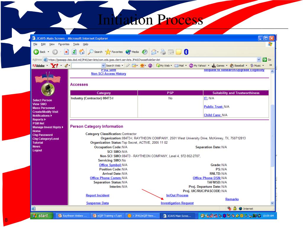This screenshot has height=227, width=303.
Task: Open the My Yahoo! toolbar item
Action: click(197, 66)
